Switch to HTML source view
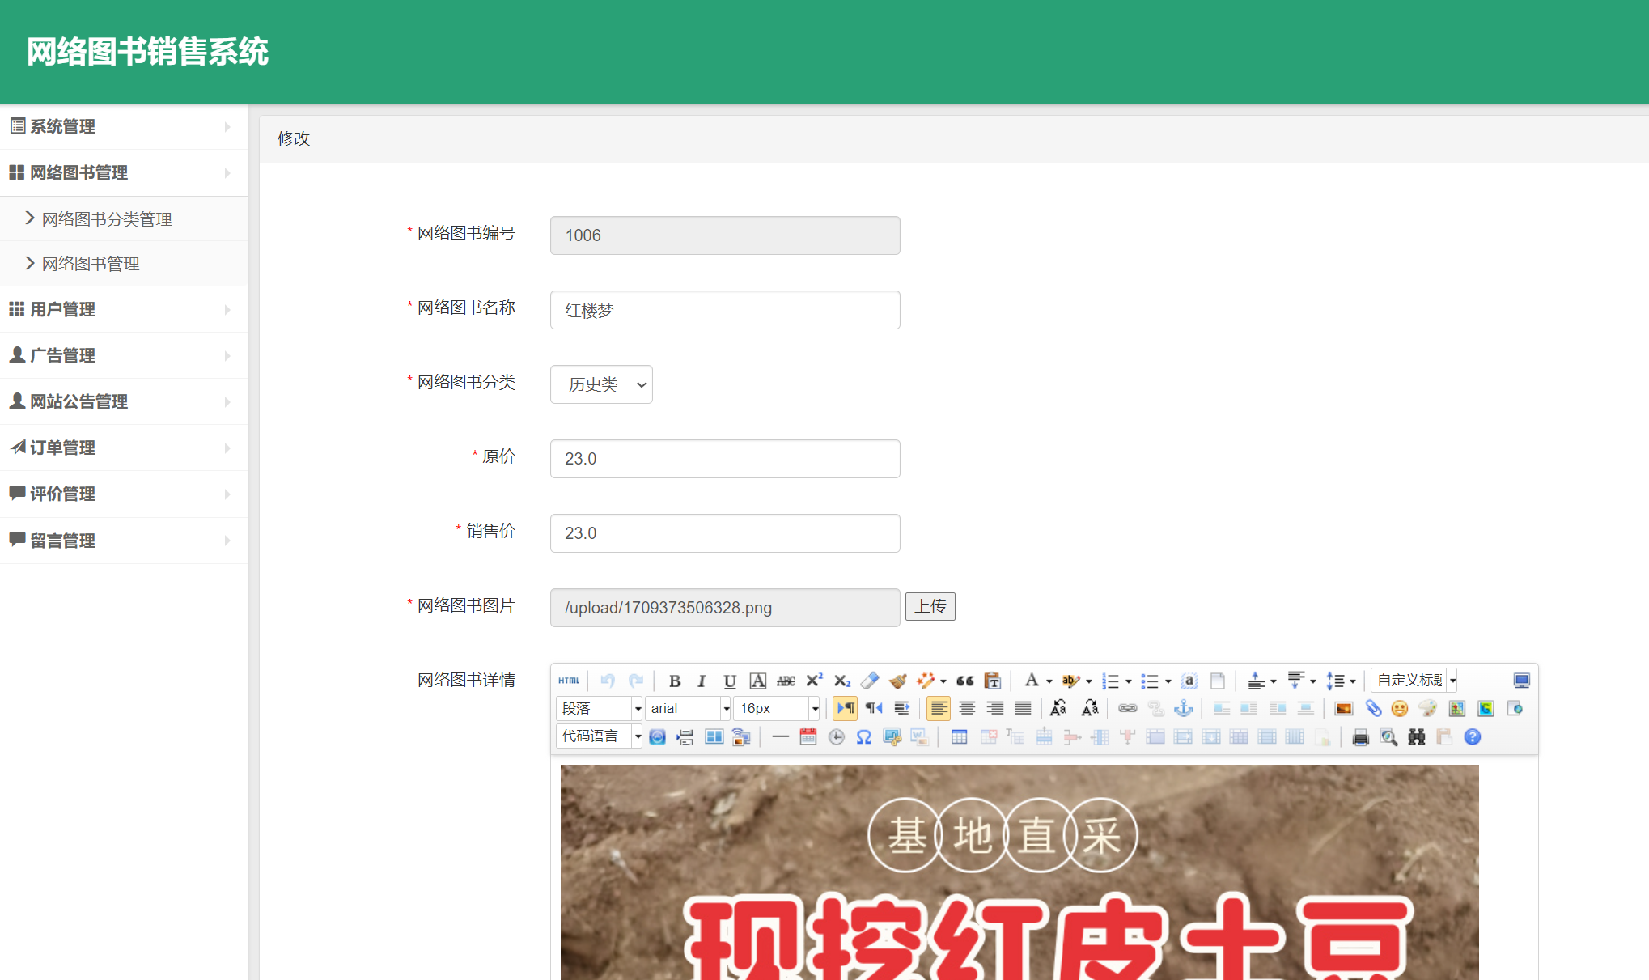Screen dimensions: 1649x980 (x=569, y=681)
